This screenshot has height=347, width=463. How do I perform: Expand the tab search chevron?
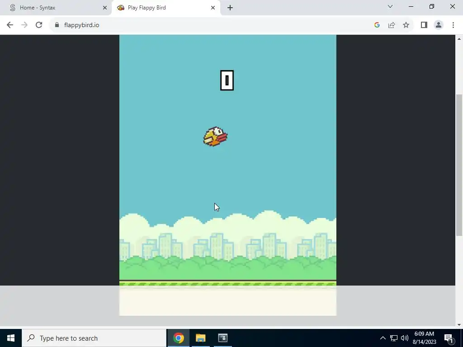click(x=390, y=6)
